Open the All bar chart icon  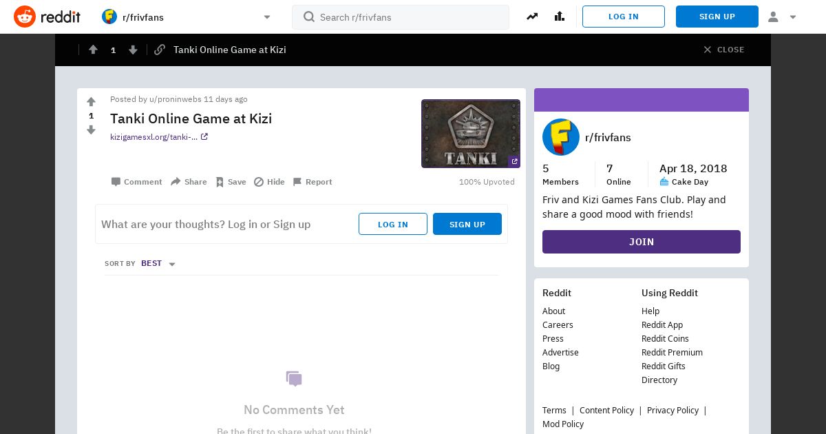[559, 17]
